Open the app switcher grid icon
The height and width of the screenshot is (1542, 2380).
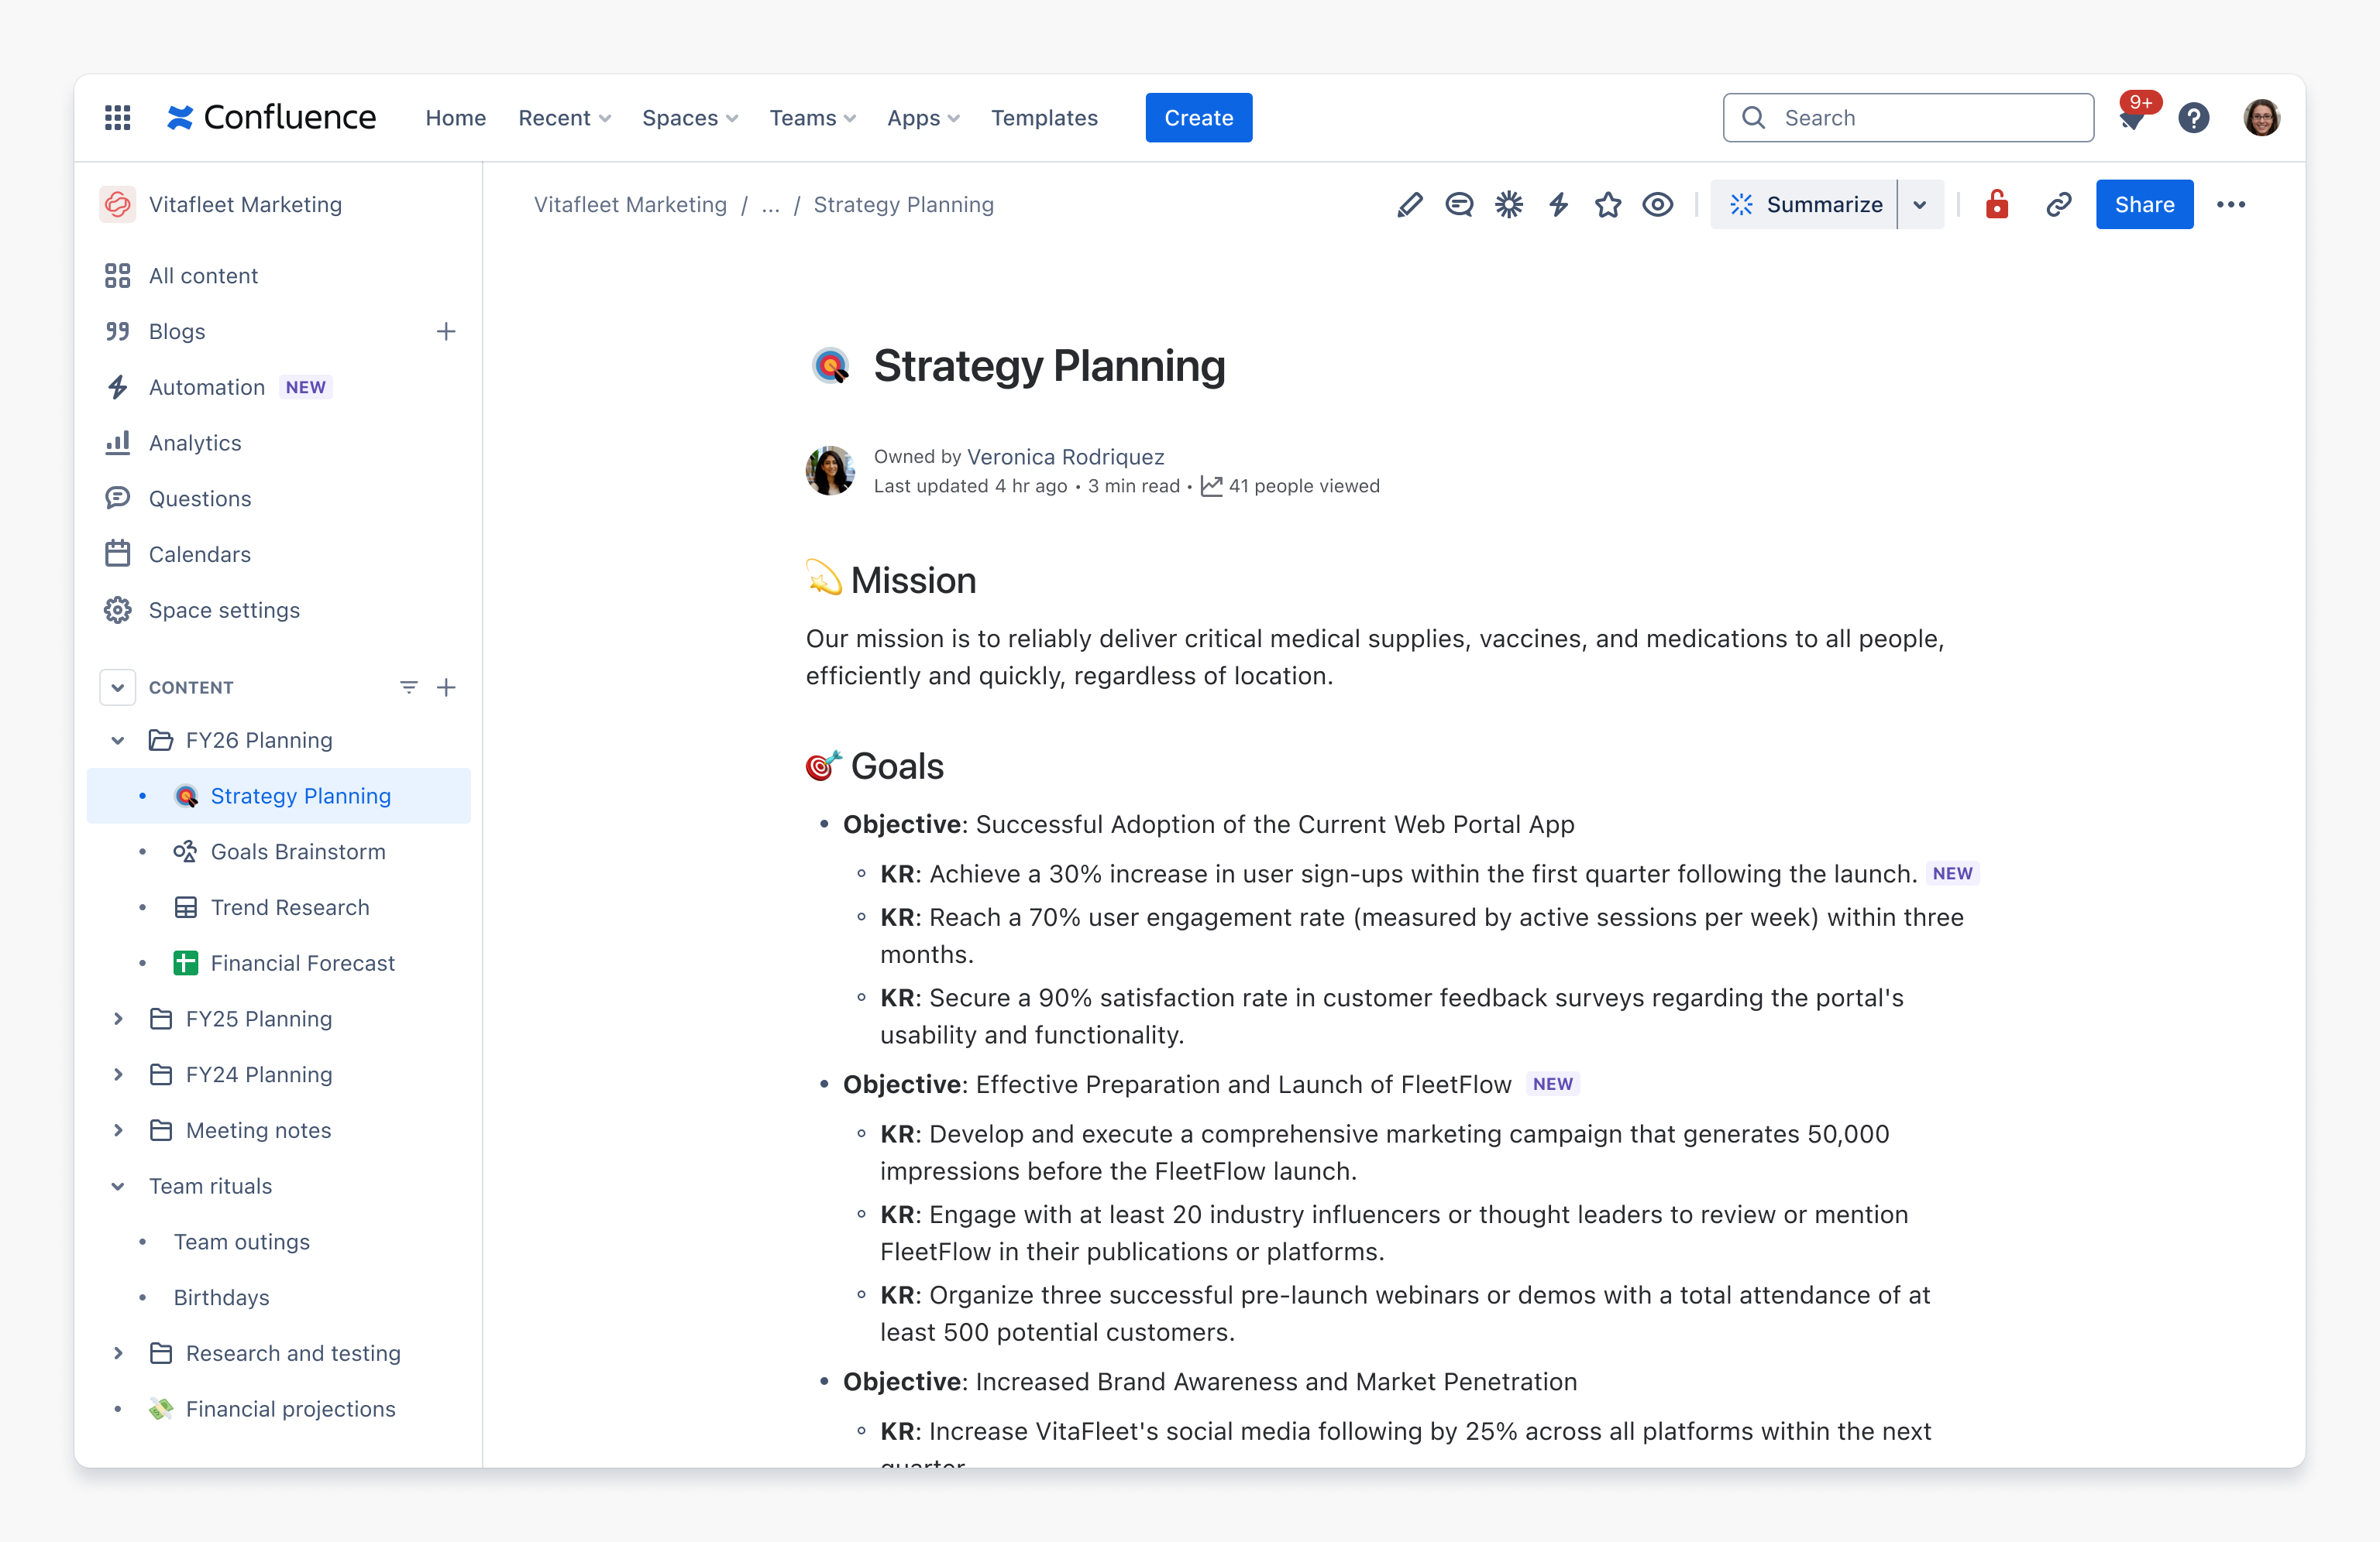(118, 118)
